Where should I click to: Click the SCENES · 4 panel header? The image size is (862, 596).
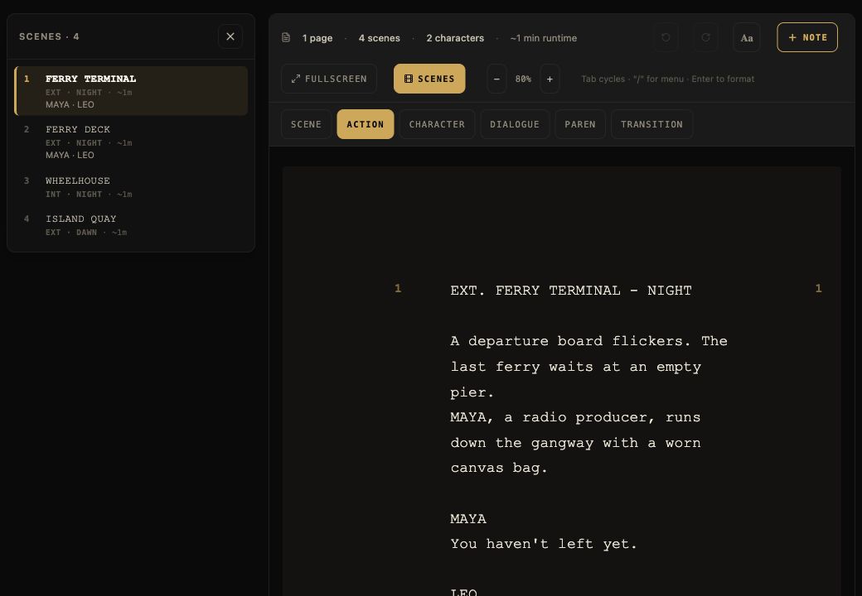tap(50, 36)
